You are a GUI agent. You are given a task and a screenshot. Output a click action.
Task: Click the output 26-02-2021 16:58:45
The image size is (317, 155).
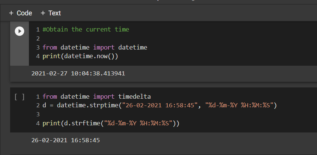tap(66, 140)
